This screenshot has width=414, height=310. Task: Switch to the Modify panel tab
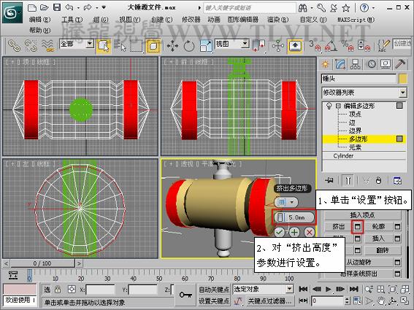click(340, 64)
